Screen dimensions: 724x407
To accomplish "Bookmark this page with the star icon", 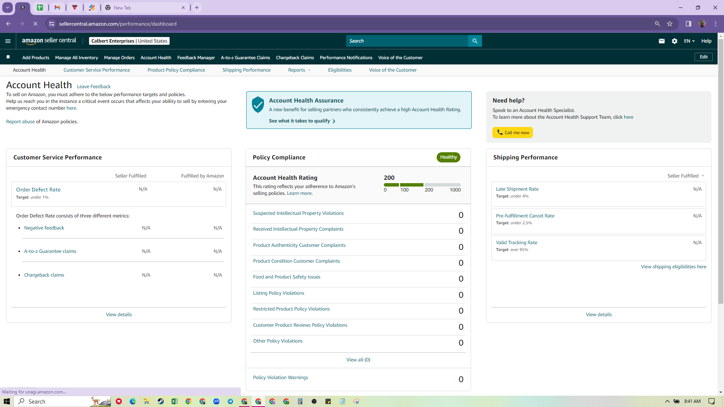I will coord(670,24).
